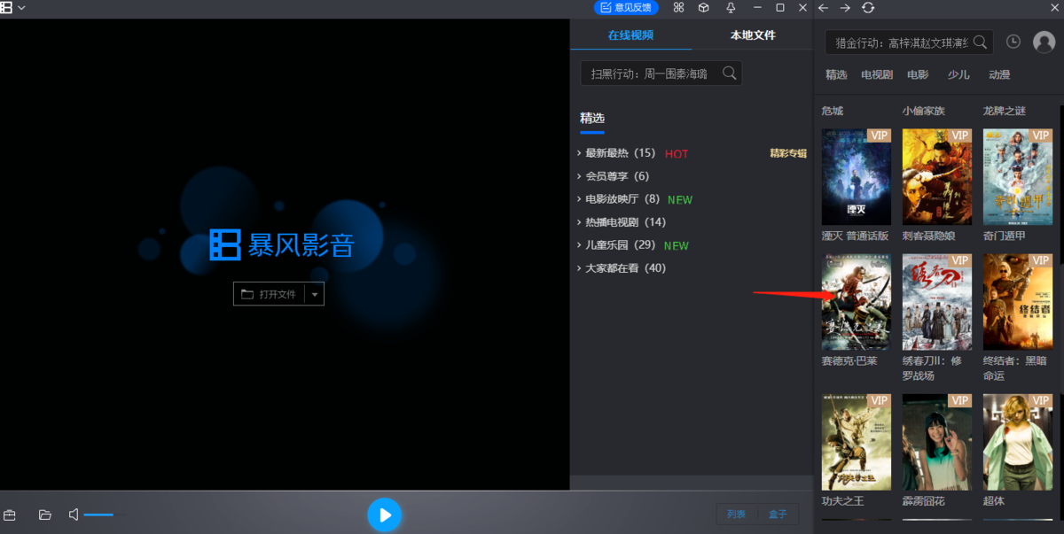The image size is (1064, 534).
Task: Expand the 热播电视剧 (14) list
Action: tap(621, 222)
